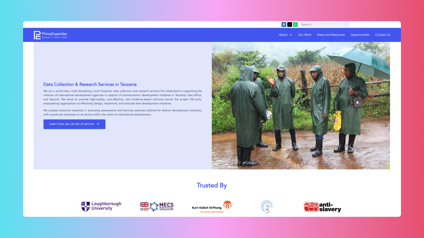Image resolution: width=424 pixels, height=238 pixels.
Task: Click the 'Data Collection & Research Services' heading
Action: pyautogui.click(x=90, y=84)
